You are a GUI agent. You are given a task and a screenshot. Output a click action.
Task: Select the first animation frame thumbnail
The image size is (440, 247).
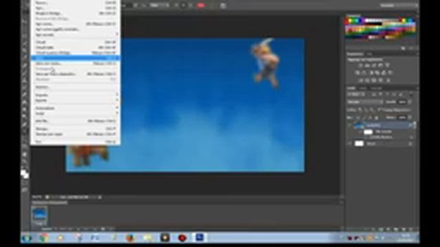pyautogui.click(x=40, y=215)
